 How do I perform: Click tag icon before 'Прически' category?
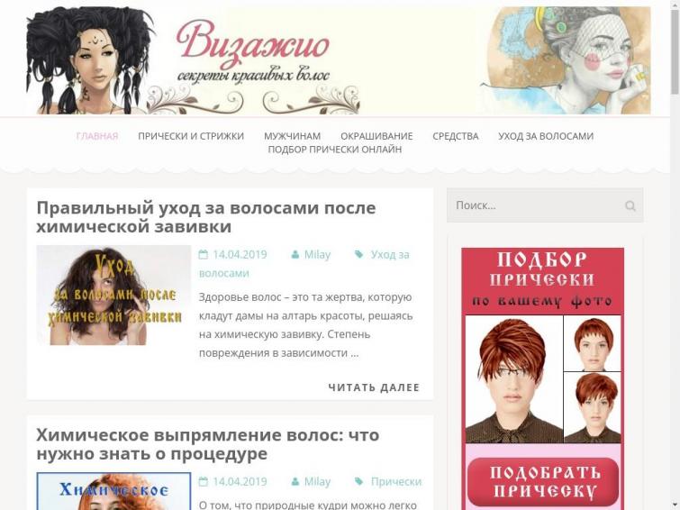[358, 481]
